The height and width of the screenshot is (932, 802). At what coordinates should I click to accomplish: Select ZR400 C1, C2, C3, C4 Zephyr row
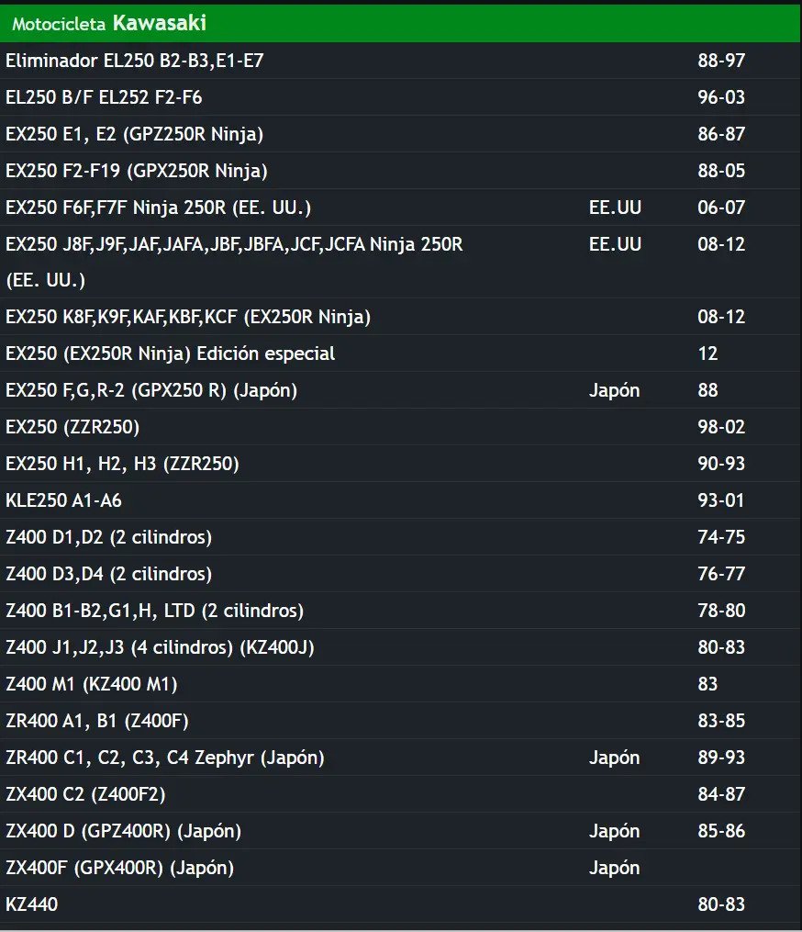point(400,758)
